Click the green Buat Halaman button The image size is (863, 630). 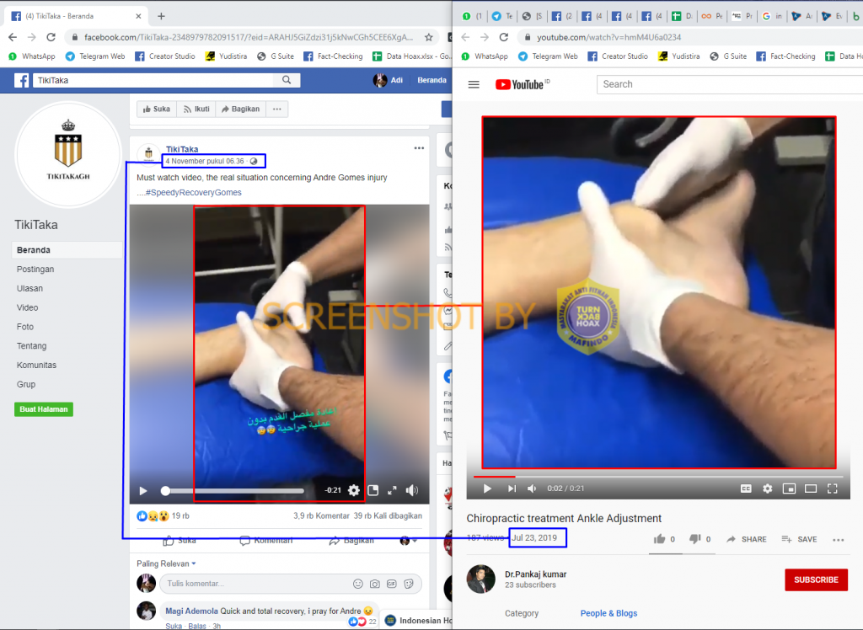(44, 409)
